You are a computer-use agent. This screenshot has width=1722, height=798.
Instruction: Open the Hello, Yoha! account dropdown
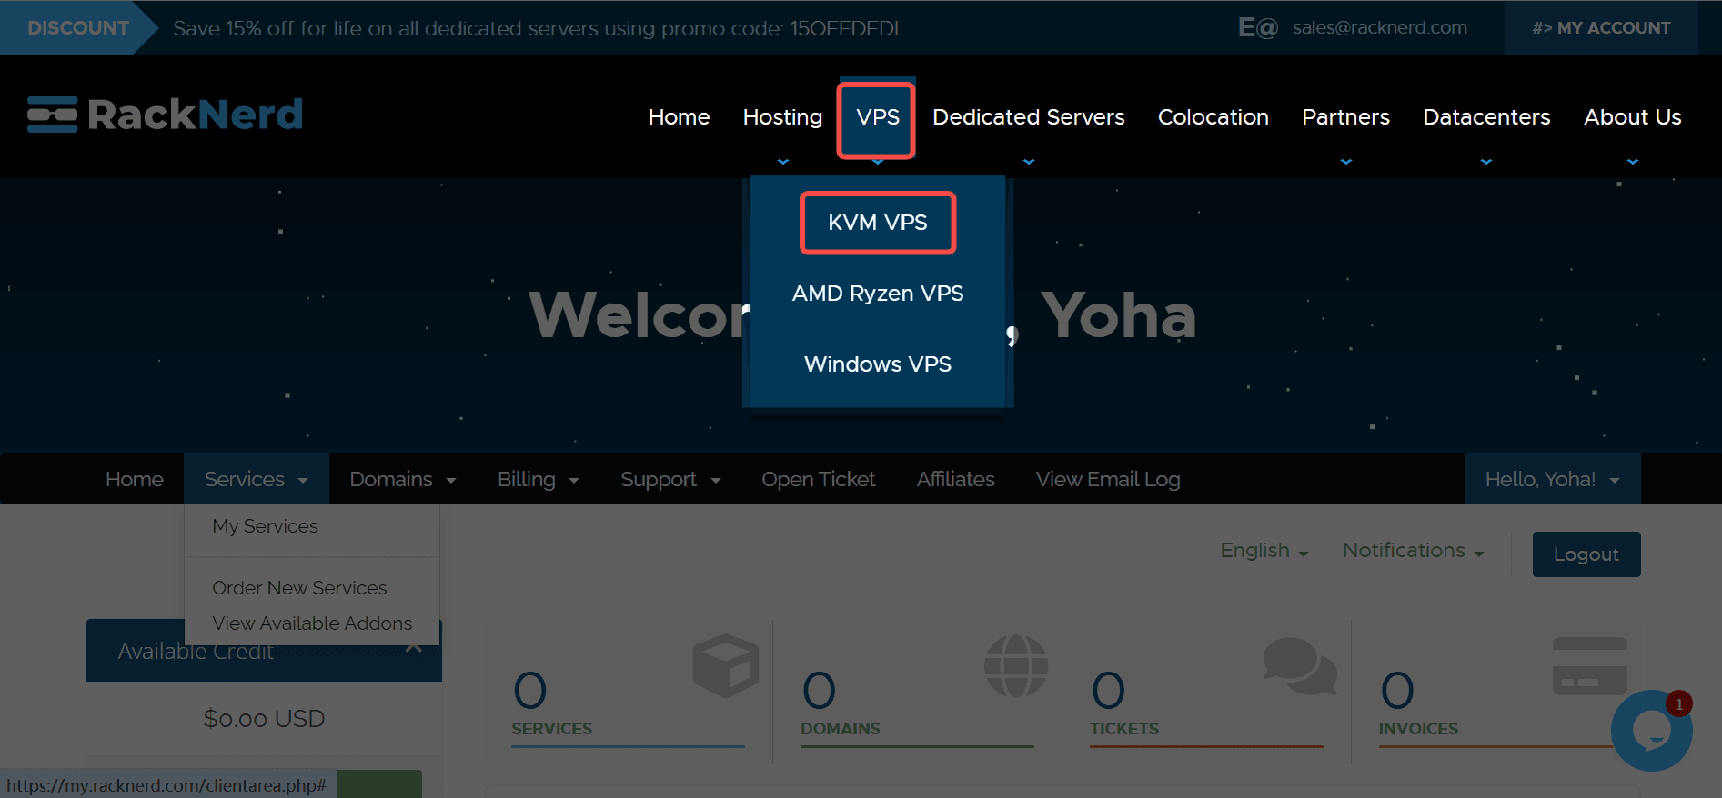1552,479
